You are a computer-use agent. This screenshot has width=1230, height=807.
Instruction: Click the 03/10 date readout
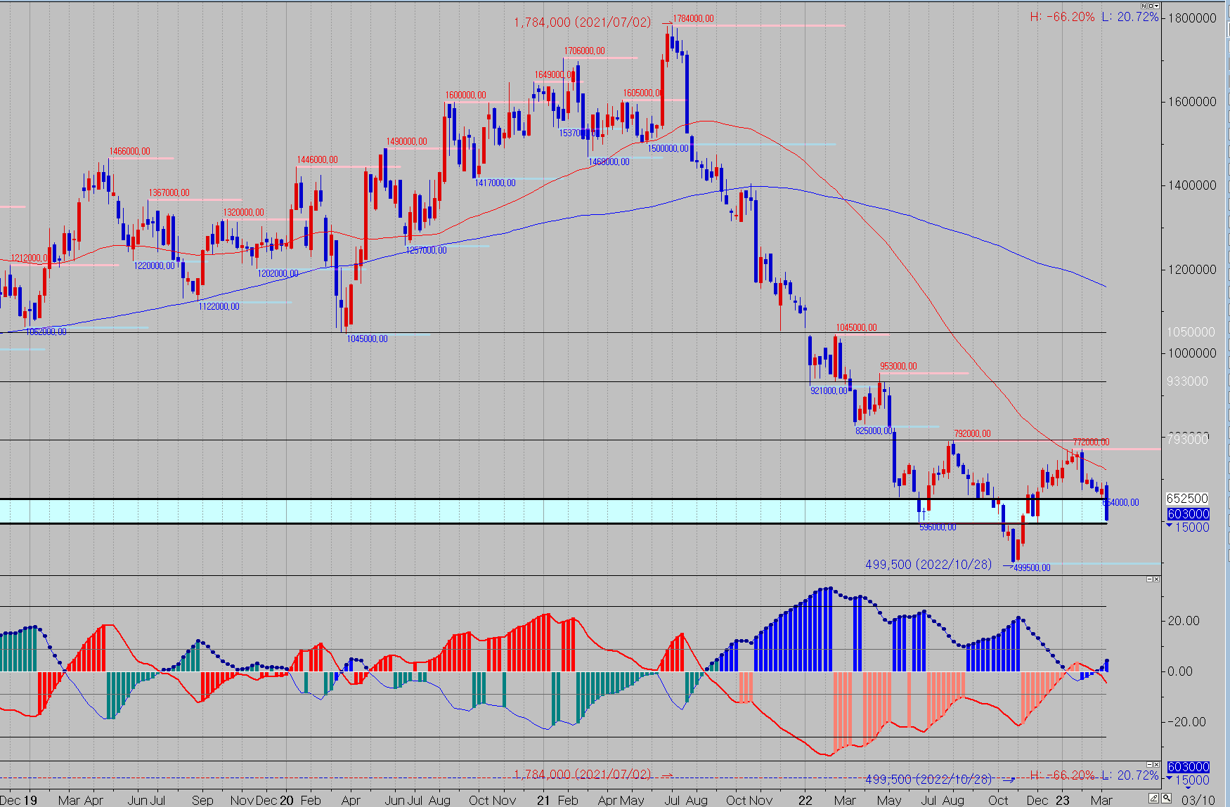[x=1198, y=800]
